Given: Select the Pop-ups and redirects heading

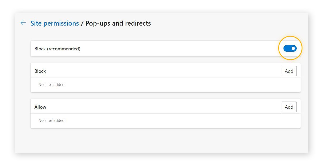Looking at the screenshot, I should (118, 23).
